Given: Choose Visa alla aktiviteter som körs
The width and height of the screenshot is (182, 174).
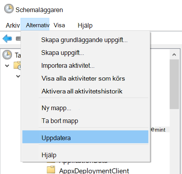Looking at the screenshot, I should (x=86, y=78).
